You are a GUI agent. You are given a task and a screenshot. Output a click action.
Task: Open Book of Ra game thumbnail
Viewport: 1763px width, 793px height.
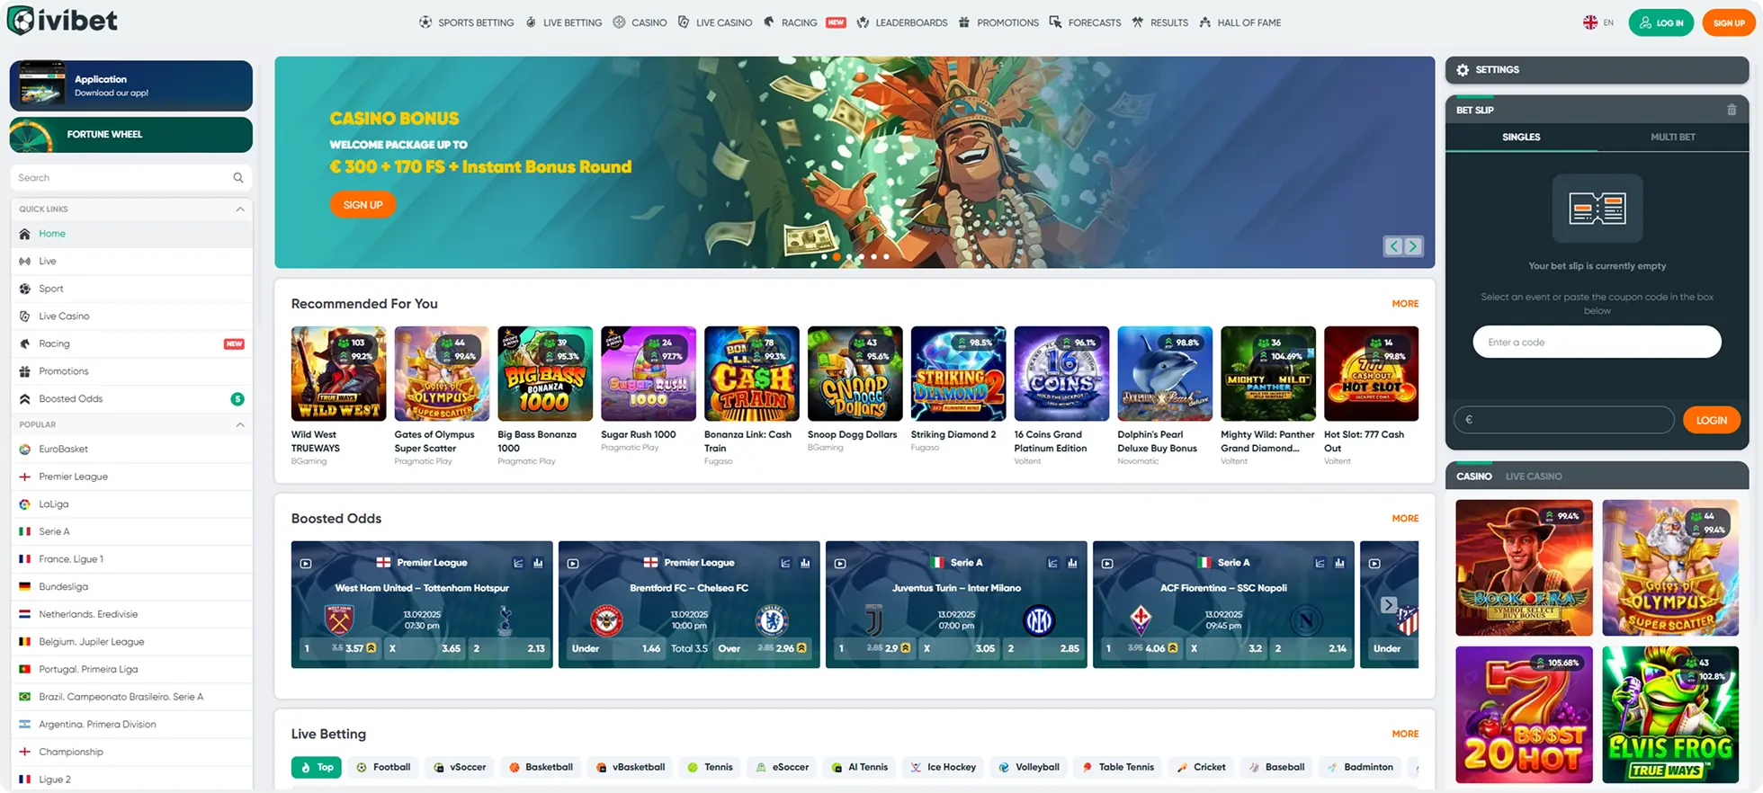pyautogui.click(x=1524, y=568)
